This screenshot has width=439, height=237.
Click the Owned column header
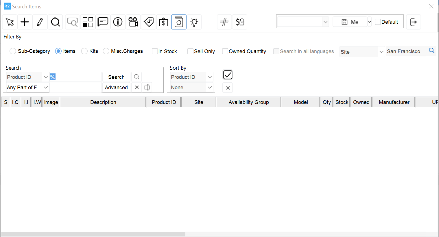[x=361, y=102]
